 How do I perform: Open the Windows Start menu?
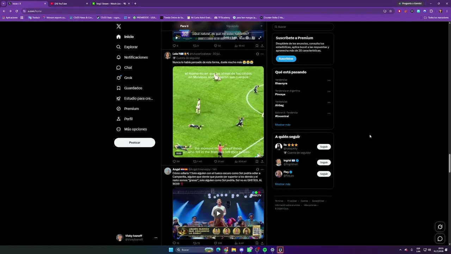(x=171, y=250)
